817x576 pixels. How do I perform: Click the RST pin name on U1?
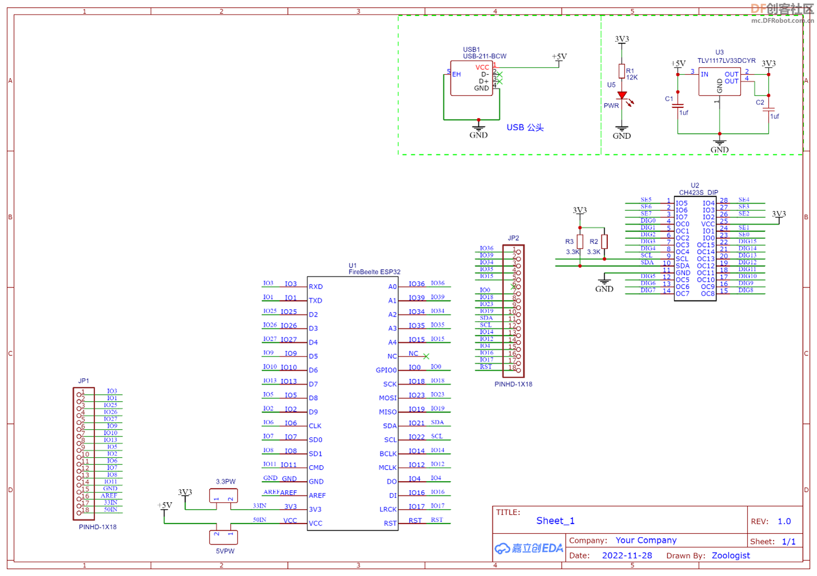pyautogui.click(x=390, y=523)
